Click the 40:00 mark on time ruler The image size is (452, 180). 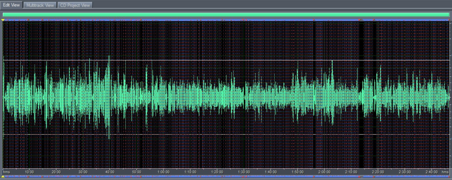(110, 172)
